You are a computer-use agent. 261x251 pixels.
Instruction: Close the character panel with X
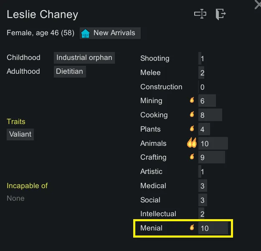tap(258, 4)
